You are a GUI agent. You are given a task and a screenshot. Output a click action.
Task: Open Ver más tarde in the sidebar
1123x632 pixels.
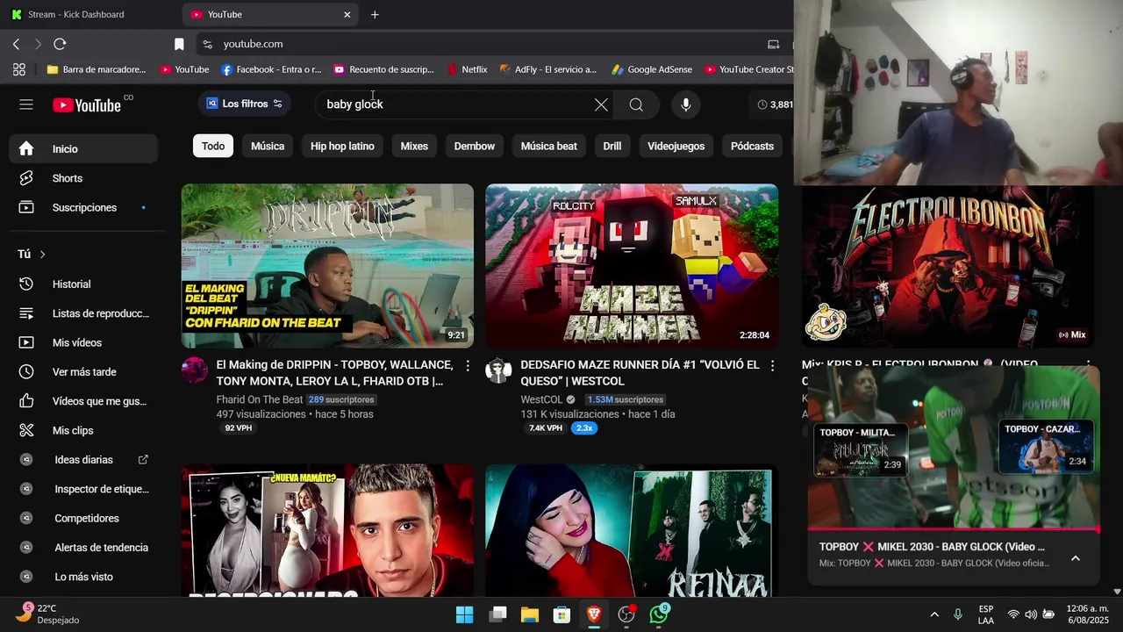(x=83, y=371)
